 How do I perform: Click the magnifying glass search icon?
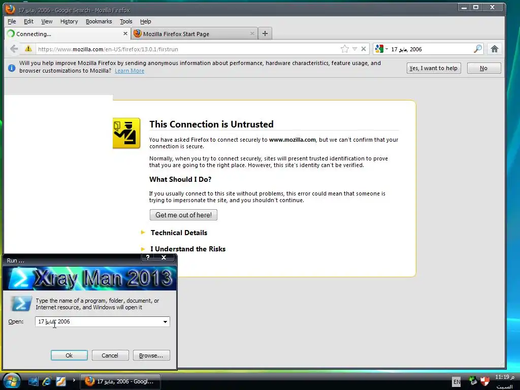pos(478,49)
